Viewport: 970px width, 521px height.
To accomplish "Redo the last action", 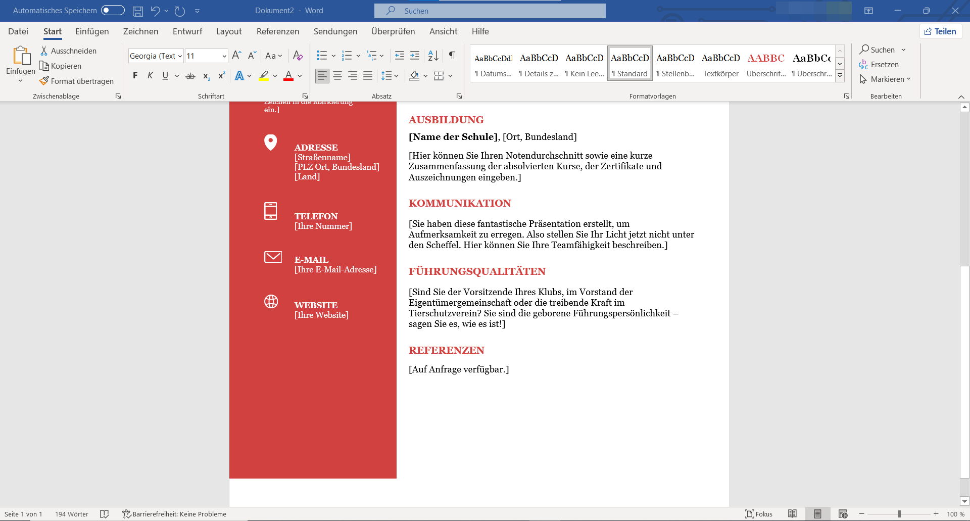I will point(180,11).
